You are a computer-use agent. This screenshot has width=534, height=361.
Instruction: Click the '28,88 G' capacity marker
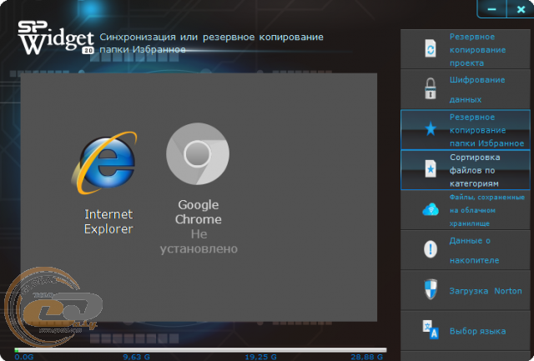[367, 357]
